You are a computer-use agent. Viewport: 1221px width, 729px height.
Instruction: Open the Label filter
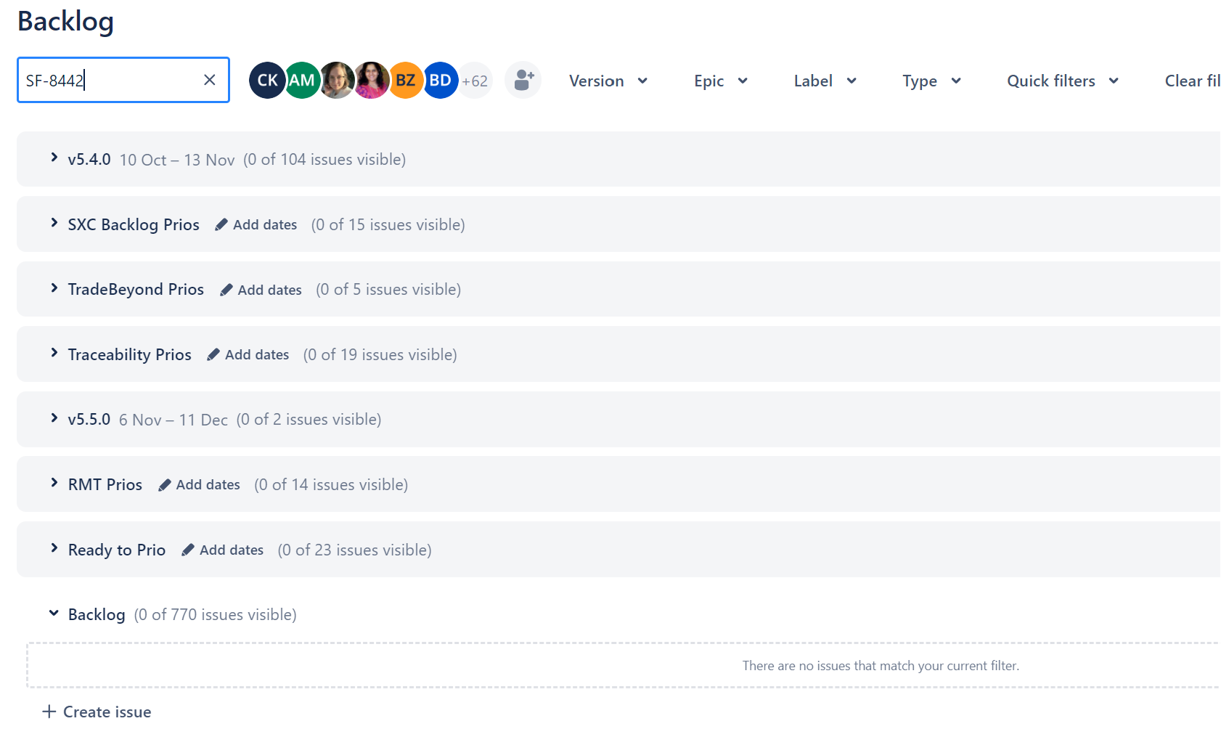[824, 81]
